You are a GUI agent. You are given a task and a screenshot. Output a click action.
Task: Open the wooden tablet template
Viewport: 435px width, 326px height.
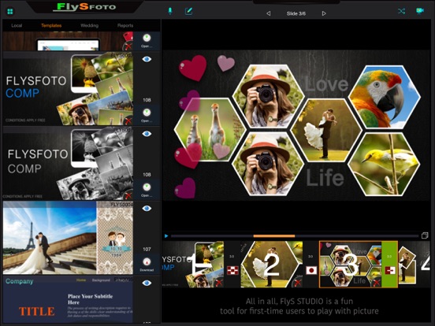[147, 40]
